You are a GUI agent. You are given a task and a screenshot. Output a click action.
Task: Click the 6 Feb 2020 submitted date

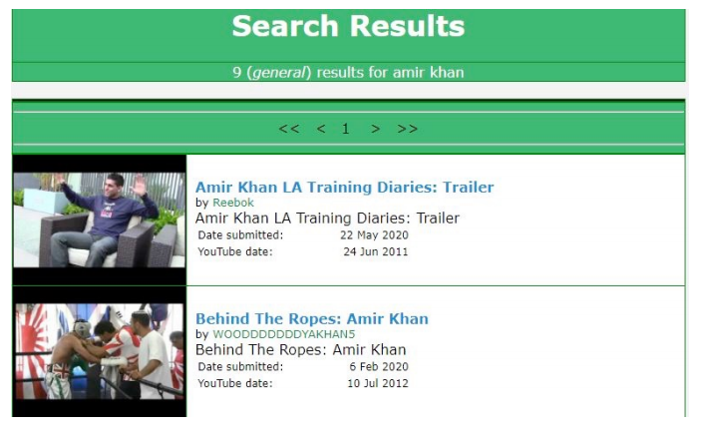(x=379, y=367)
